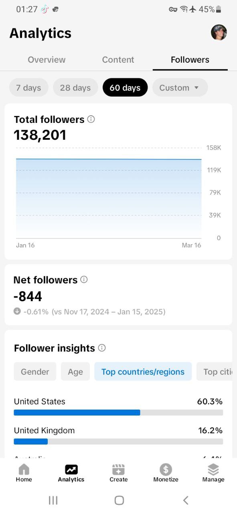Open the Manage layers icon
The height and width of the screenshot is (514, 237).
[x=213, y=469]
